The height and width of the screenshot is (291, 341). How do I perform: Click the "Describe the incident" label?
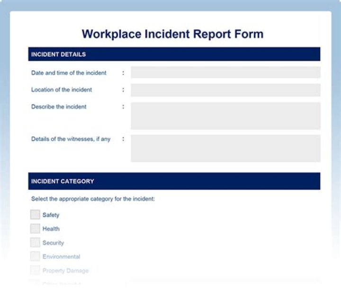pos(59,107)
